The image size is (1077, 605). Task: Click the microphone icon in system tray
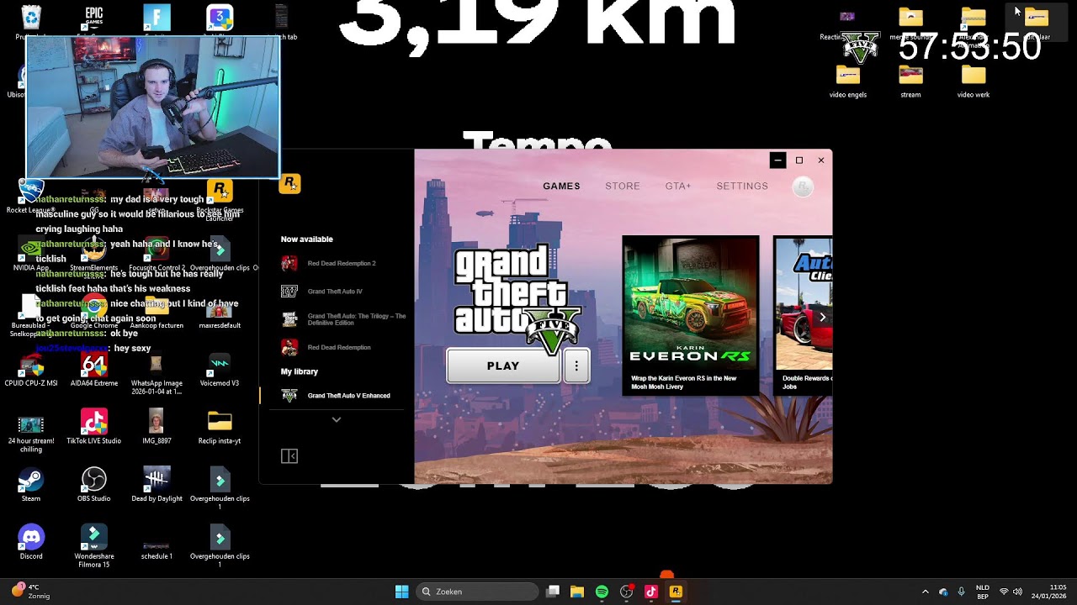(x=961, y=592)
